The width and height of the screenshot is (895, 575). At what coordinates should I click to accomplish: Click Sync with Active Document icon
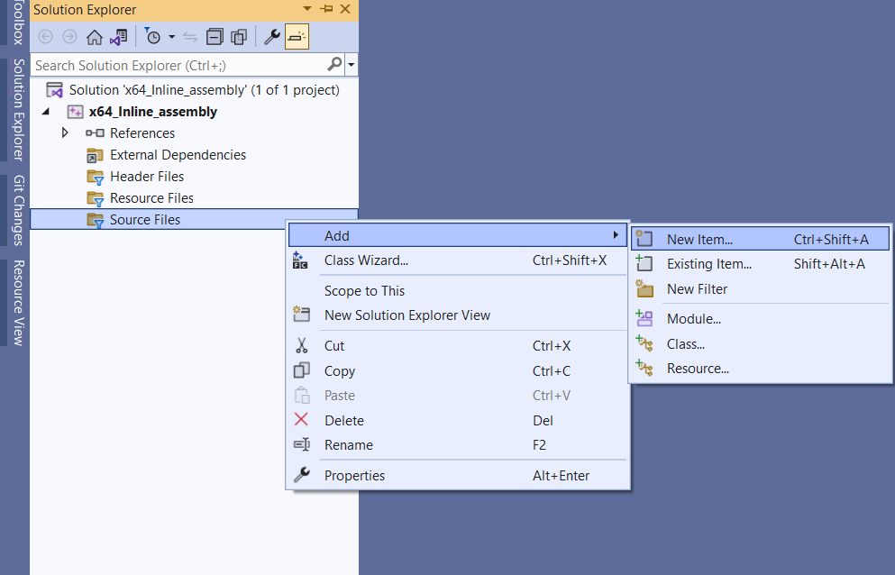point(119,36)
